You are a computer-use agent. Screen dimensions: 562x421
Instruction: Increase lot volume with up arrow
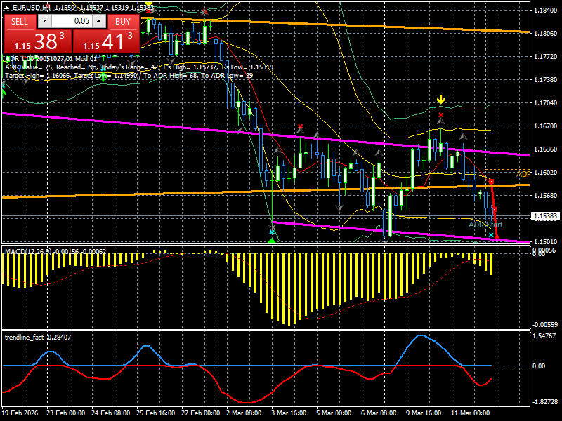point(99,21)
